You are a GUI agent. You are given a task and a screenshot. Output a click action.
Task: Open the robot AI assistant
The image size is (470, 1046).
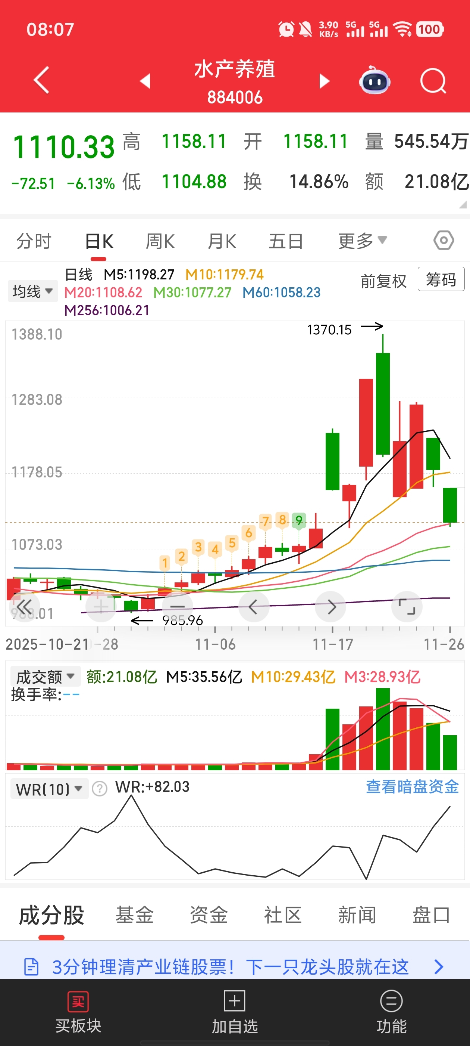[x=375, y=80]
